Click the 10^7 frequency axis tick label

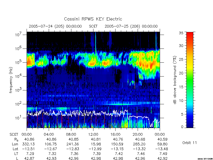(19, 35)
